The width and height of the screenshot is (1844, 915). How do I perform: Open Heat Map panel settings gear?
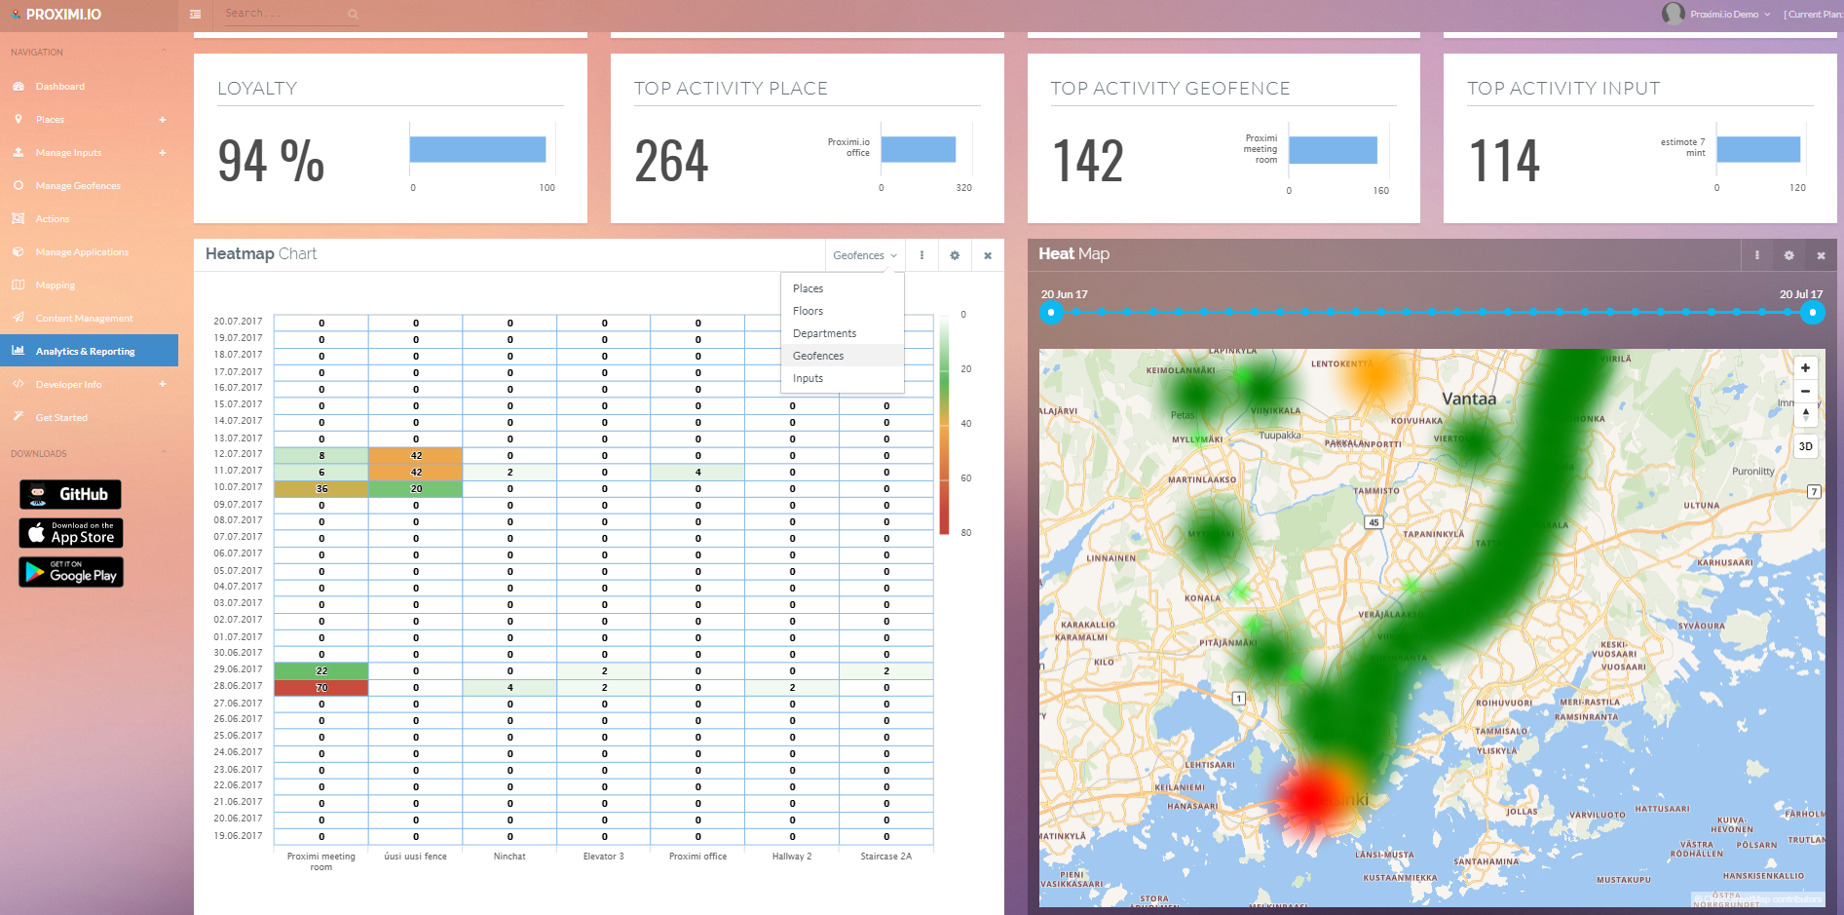pos(1788,255)
